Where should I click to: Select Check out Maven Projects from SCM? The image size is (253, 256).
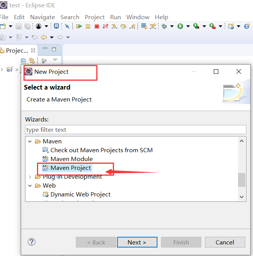click(101, 150)
